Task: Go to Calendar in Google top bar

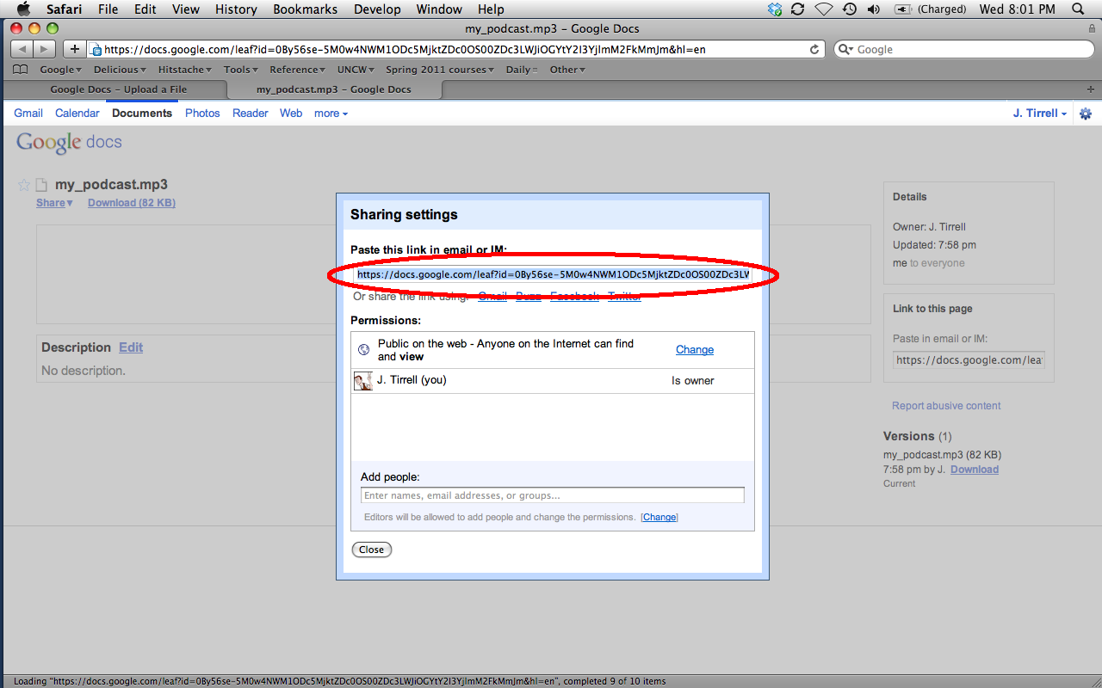Action: (x=77, y=114)
